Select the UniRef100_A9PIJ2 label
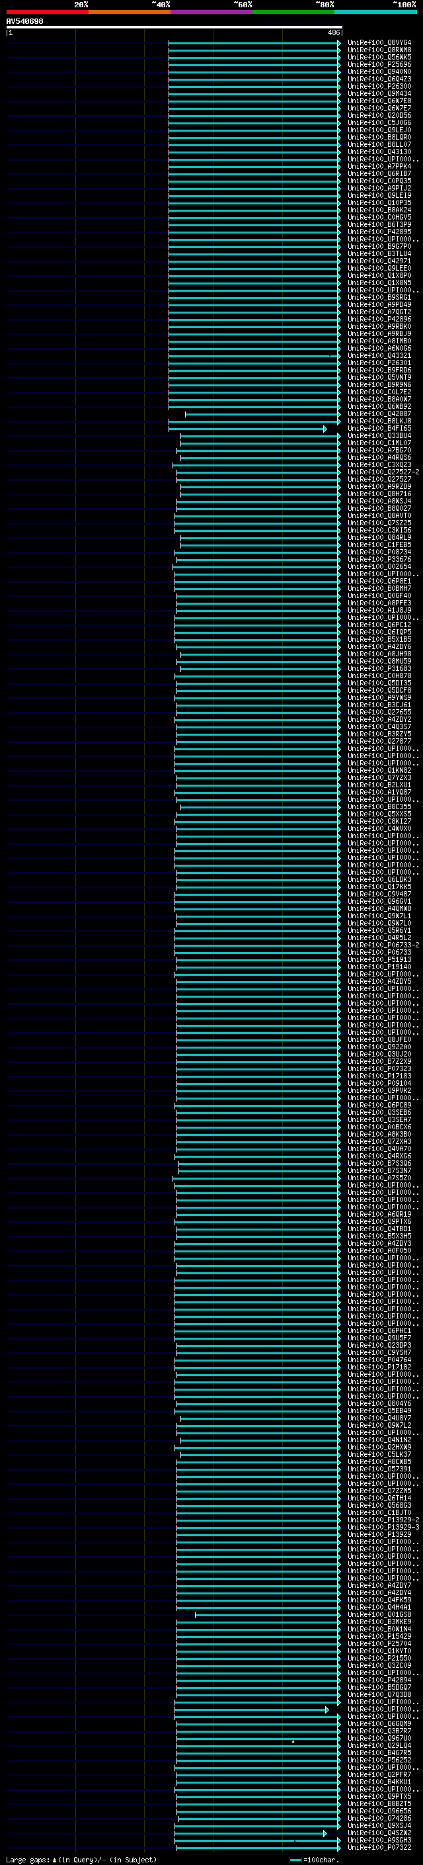This screenshot has width=423, height=1865. click(x=379, y=189)
